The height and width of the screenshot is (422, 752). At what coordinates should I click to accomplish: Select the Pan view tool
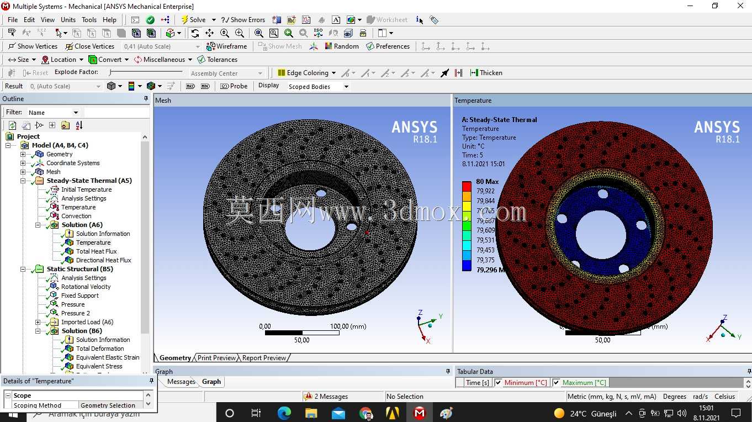pos(210,33)
